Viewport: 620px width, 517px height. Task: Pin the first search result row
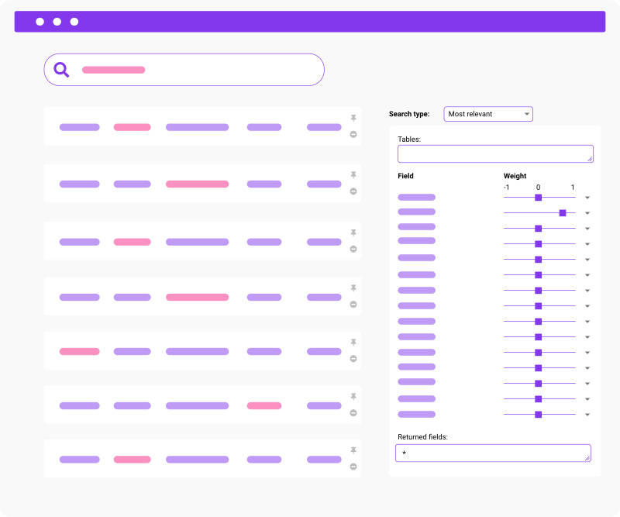[353, 118]
